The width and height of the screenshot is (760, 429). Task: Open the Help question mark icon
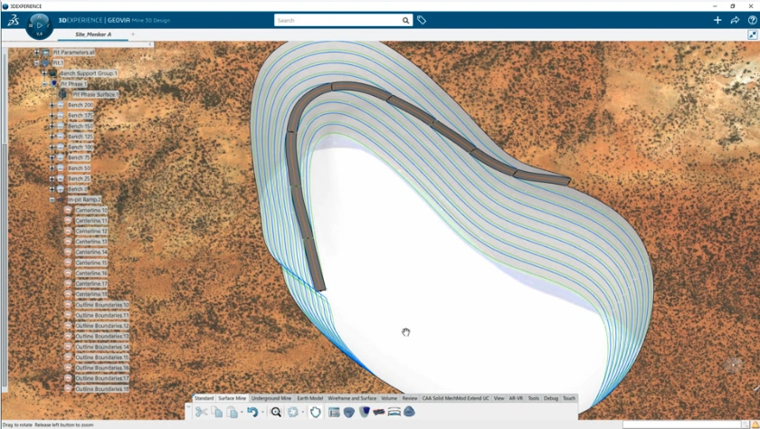point(752,20)
